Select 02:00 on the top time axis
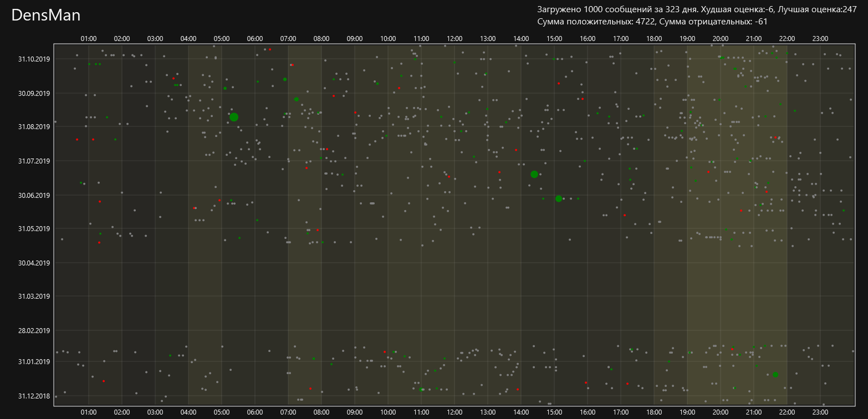Viewport: 868px width, 419px height. 122,39
